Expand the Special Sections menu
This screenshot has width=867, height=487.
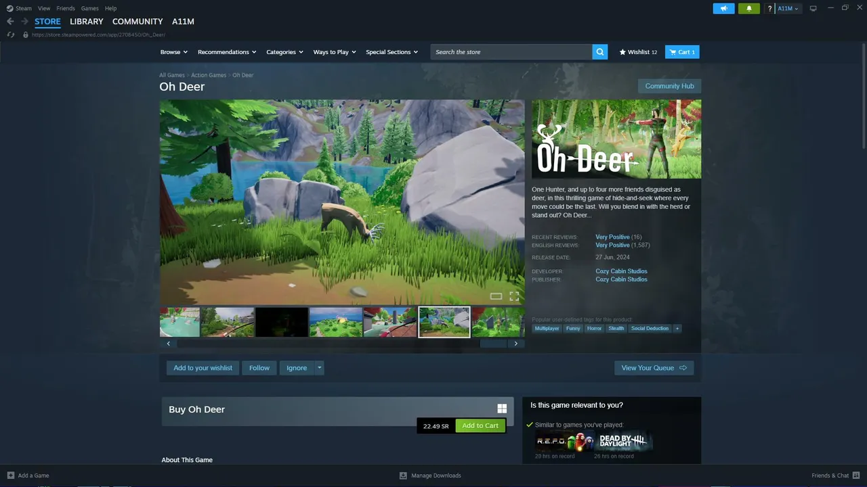(392, 52)
